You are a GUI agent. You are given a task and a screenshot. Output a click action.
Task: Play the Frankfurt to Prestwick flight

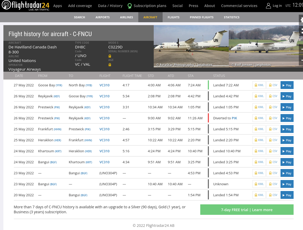coord(287,129)
